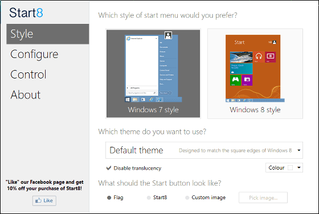Click the thumbs-up icon on Like button

pyautogui.click(x=38, y=200)
